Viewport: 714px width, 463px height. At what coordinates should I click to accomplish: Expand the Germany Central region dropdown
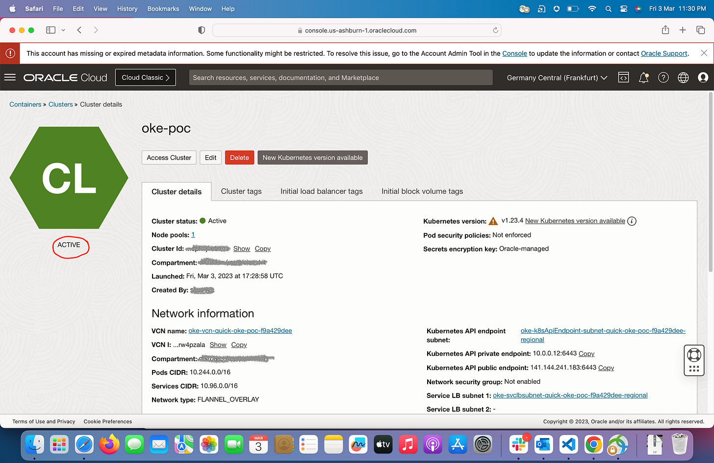point(557,77)
